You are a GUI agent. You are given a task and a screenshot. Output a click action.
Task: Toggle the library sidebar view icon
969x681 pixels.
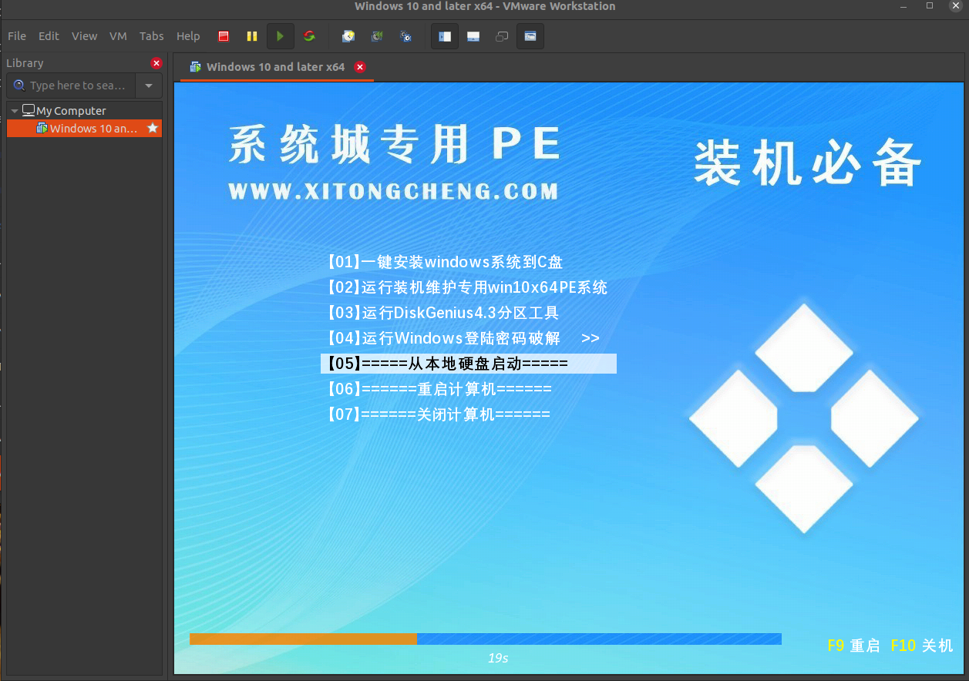pyautogui.click(x=445, y=36)
